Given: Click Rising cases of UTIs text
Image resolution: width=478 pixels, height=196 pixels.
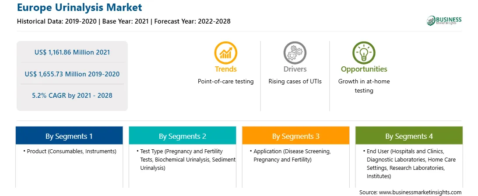Looking at the screenshot, I should (x=295, y=82).
